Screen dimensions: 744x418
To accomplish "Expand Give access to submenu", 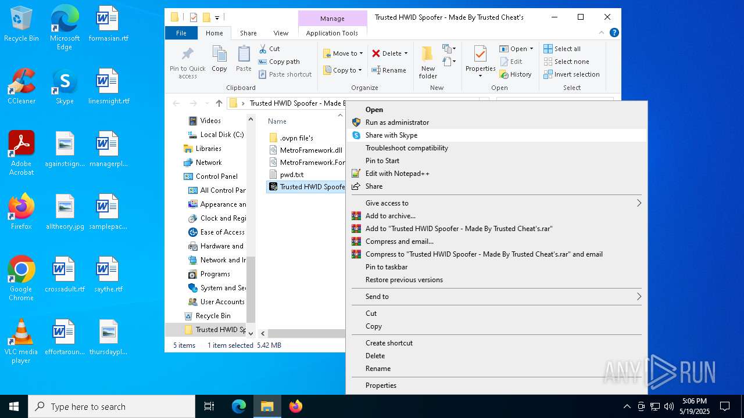I will 496,203.
